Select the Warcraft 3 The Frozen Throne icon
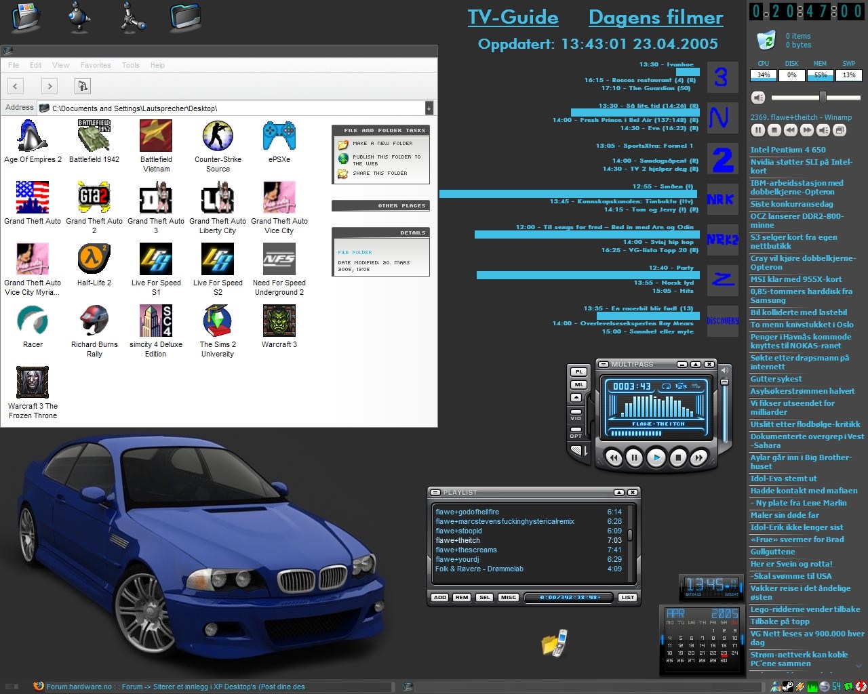 (33, 392)
